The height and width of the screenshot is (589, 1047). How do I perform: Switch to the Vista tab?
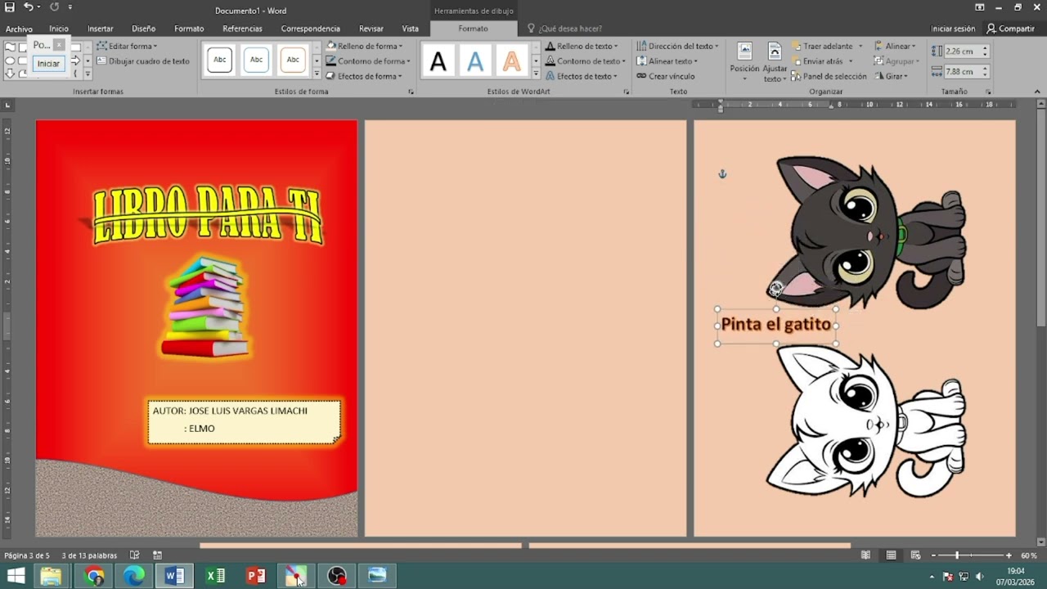pos(410,29)
